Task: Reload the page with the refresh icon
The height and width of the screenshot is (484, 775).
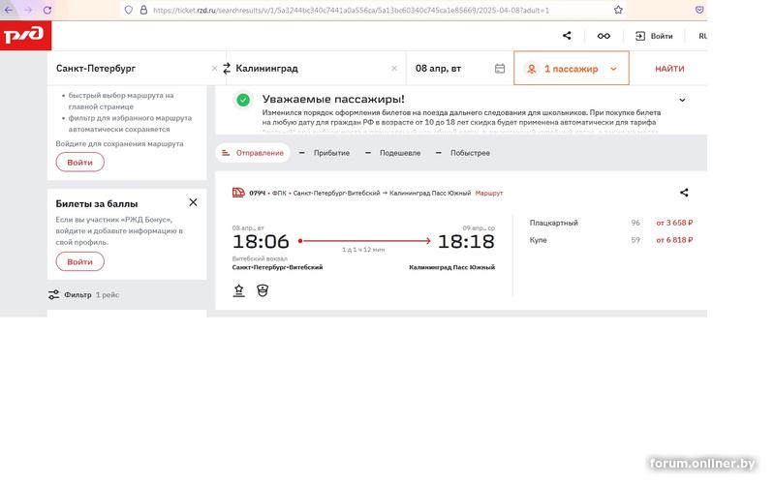Action: (47, 10)
